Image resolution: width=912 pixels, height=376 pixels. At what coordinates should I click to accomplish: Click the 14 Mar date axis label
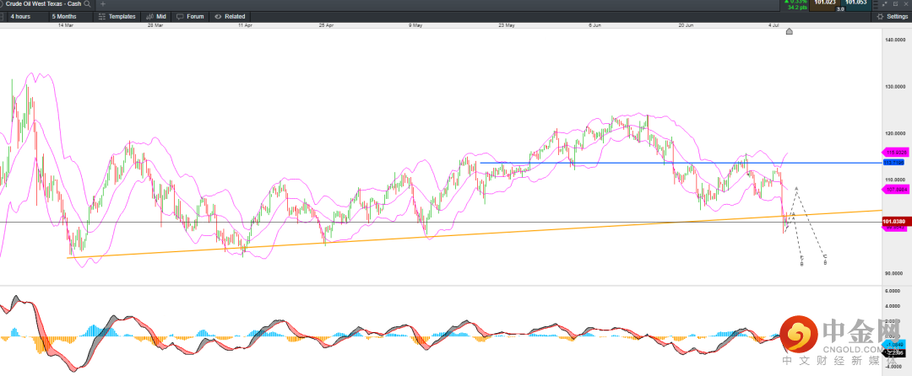click(x=66, y=25)
